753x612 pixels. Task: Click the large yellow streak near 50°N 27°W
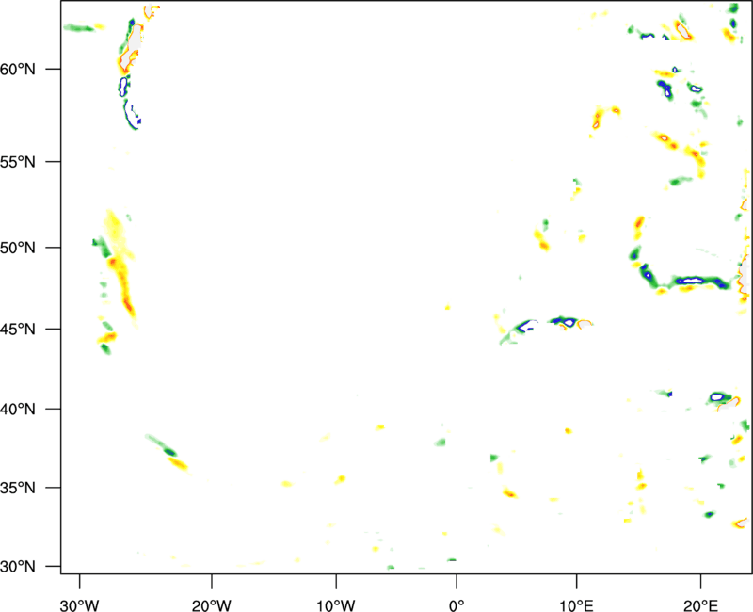pyautogui.click(x=119, y=264)
